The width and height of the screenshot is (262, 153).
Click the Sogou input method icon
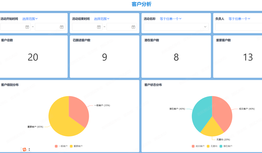24,149
